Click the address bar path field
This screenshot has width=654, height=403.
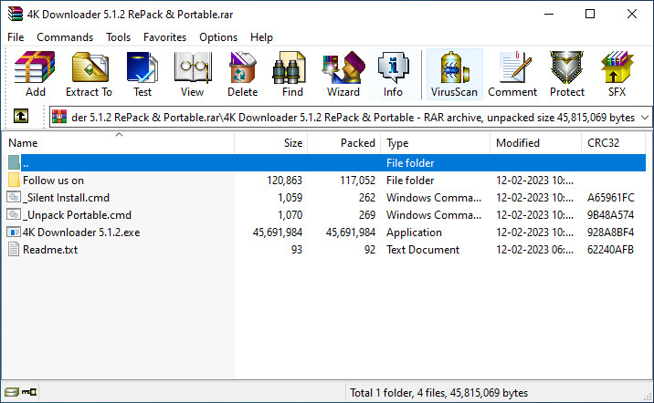(x=353, y=118)
